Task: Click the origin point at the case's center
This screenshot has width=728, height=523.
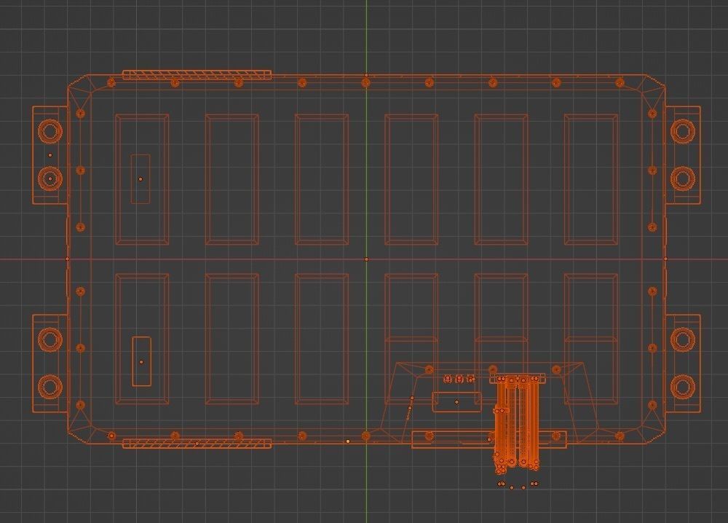Action: 366,259
